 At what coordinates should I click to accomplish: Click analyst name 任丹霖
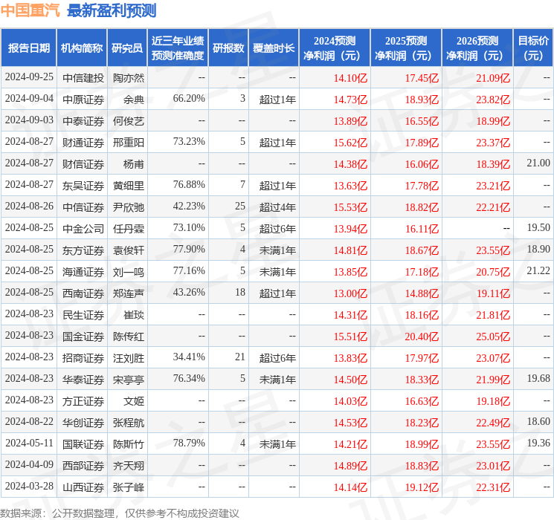pyautogui.click(x=129, y=229)
